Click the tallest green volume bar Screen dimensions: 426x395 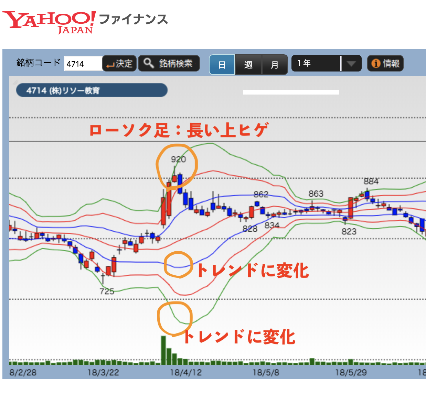point(163,350)
